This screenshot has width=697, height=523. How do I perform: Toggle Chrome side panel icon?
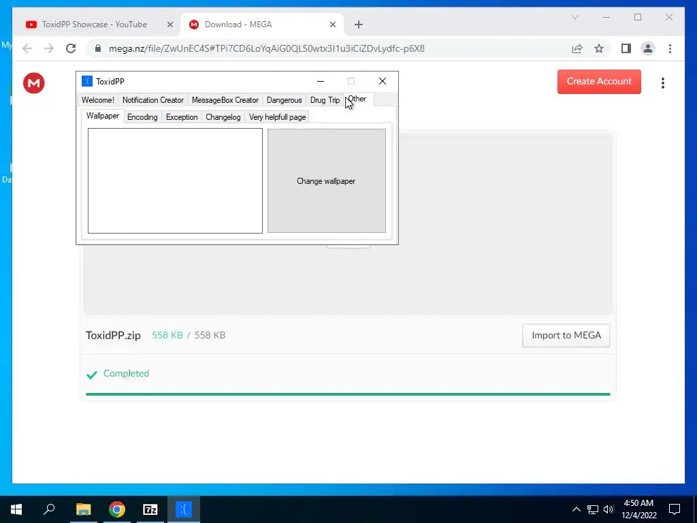tap(626, 48)
